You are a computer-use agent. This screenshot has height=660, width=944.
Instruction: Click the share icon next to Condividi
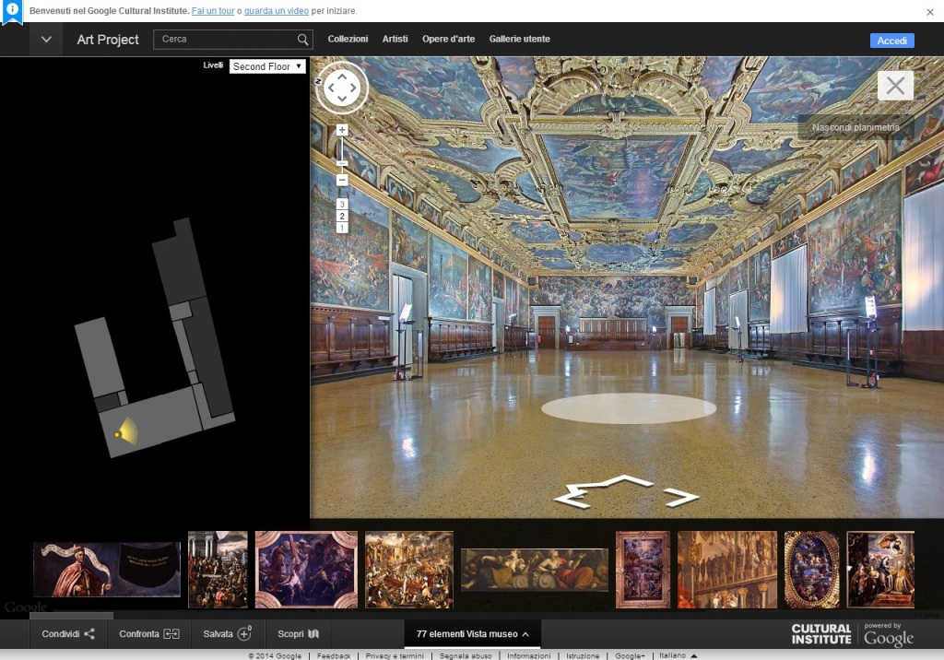[x=89, y=633]
